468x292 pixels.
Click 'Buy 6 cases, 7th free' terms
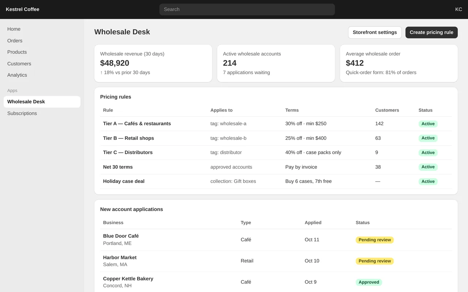pyautogui.click(x=308, y=181)
